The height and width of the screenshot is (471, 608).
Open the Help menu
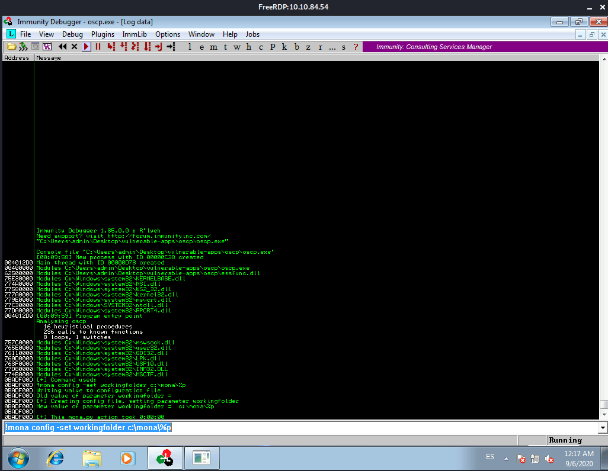click(x=230, y=34)
